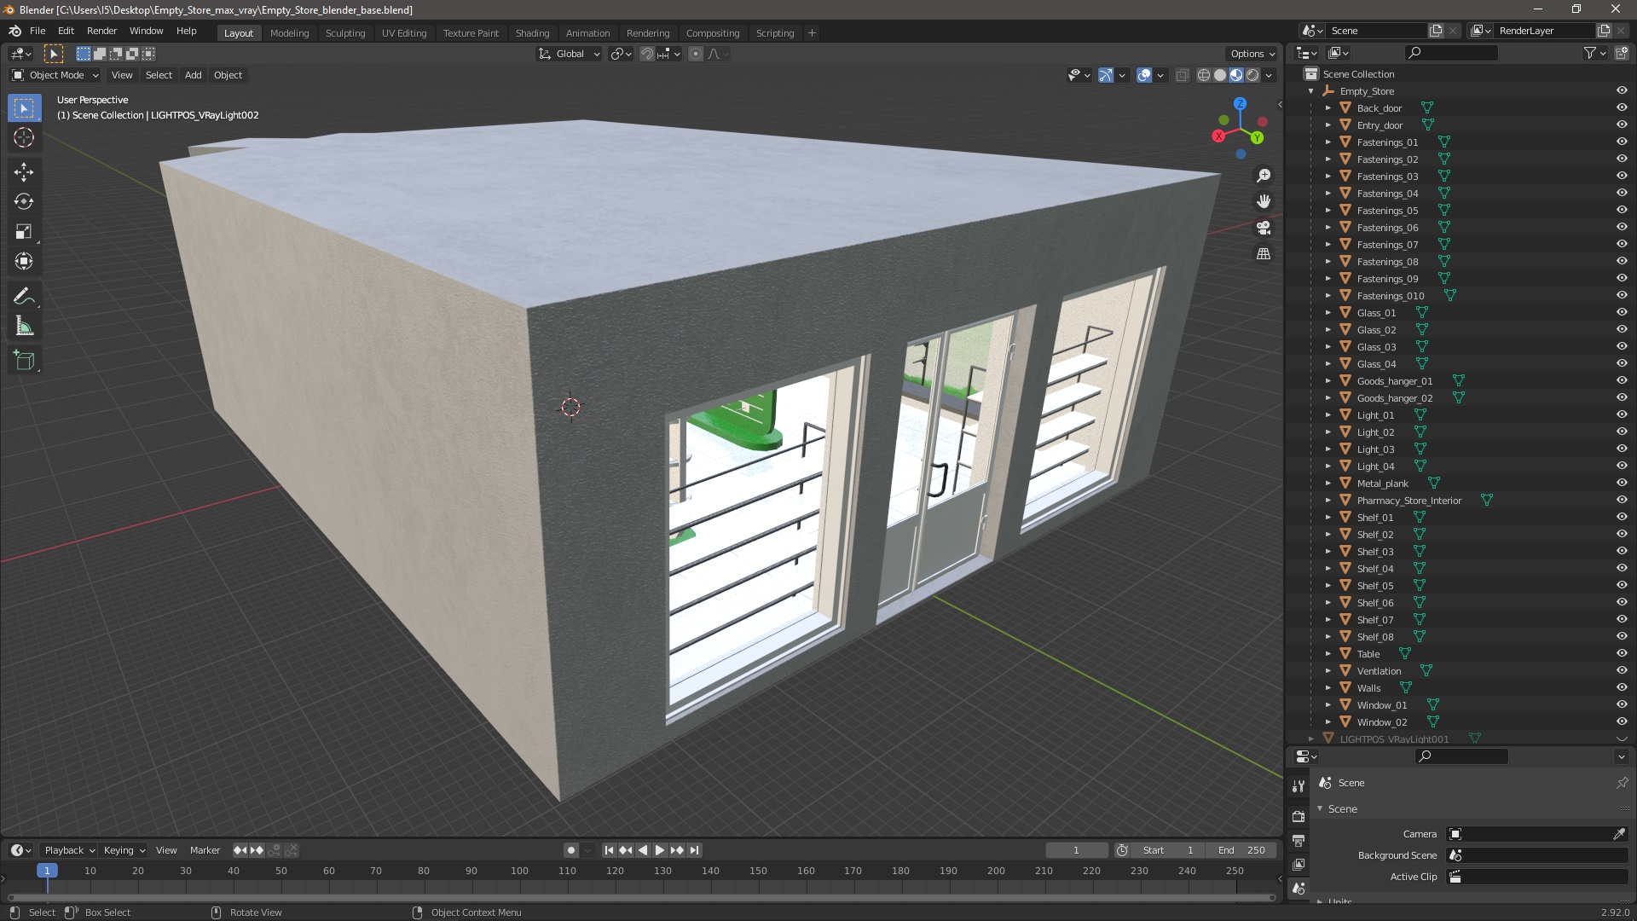Screen dimensions: 1637x921
Task: Open the Render menu
Action: (102, 31)
